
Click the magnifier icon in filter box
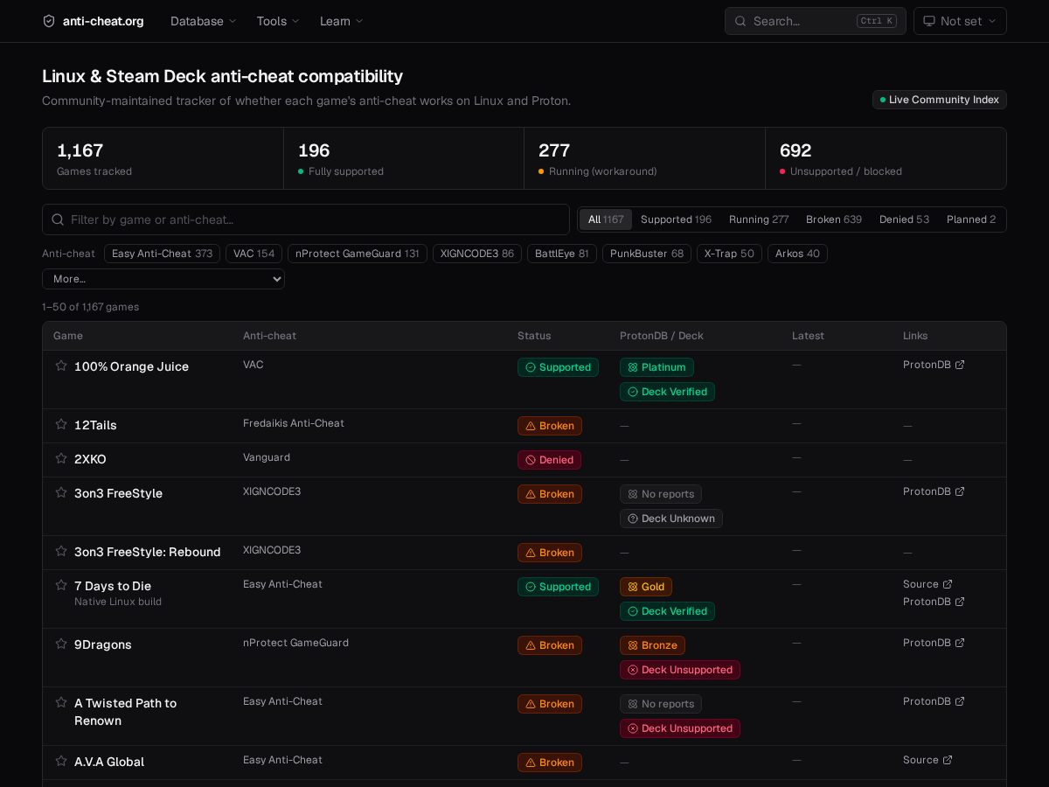(x=58, y=219)
